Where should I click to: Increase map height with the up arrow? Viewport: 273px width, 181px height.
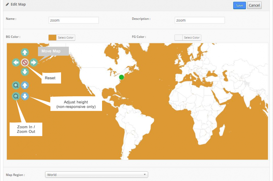25,85
